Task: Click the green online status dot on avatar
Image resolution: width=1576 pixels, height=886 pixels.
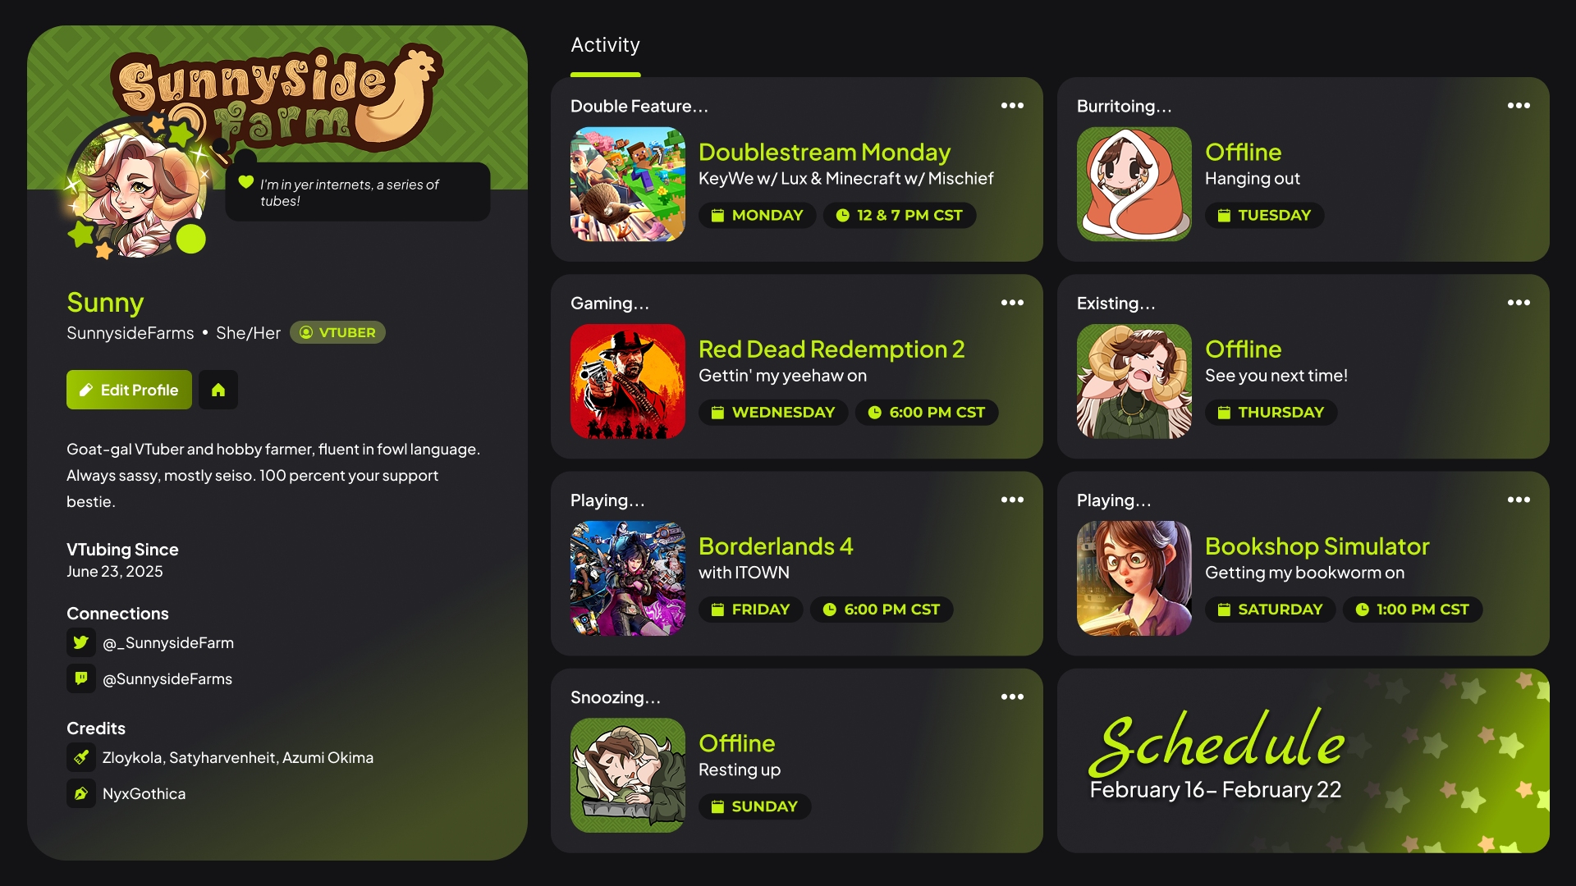Action: (191, 239)
